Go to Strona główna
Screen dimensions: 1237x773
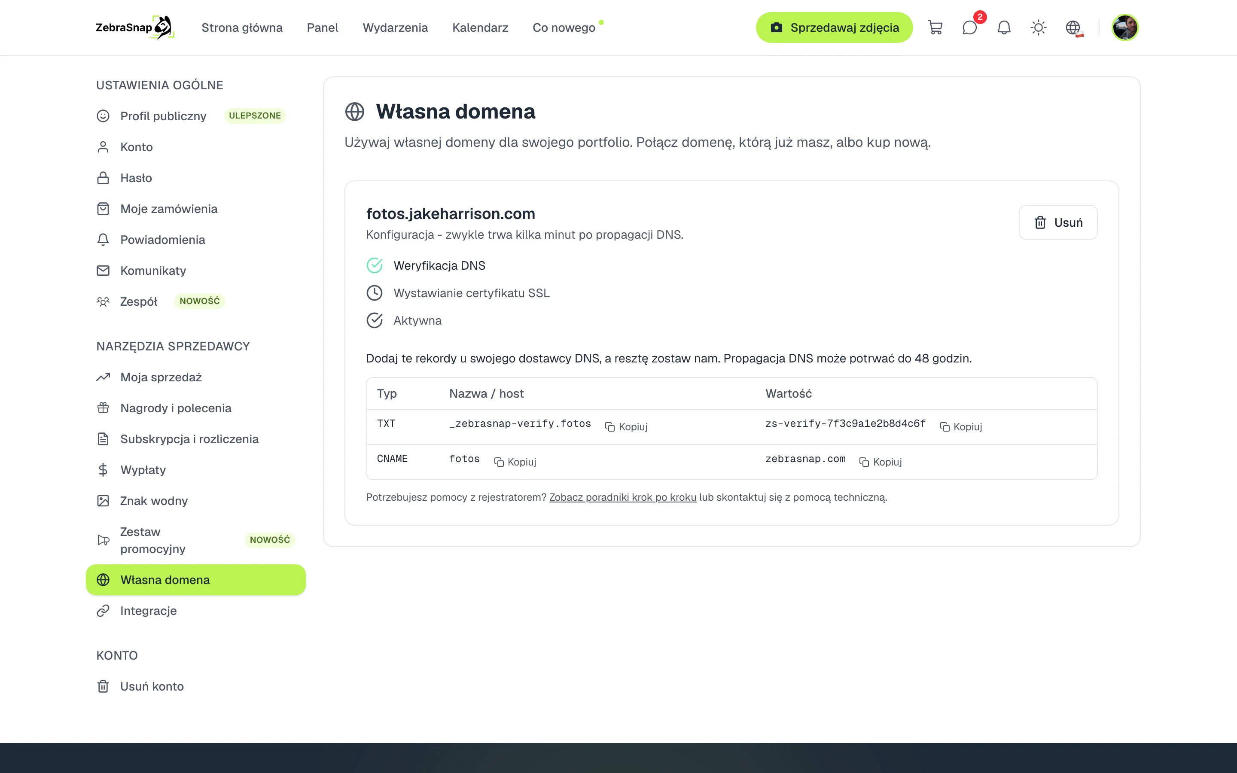[242, 27]
